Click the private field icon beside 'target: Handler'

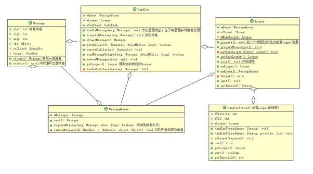click(11, 53)
